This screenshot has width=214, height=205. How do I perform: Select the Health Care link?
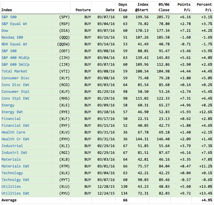[x=13, y=132]
